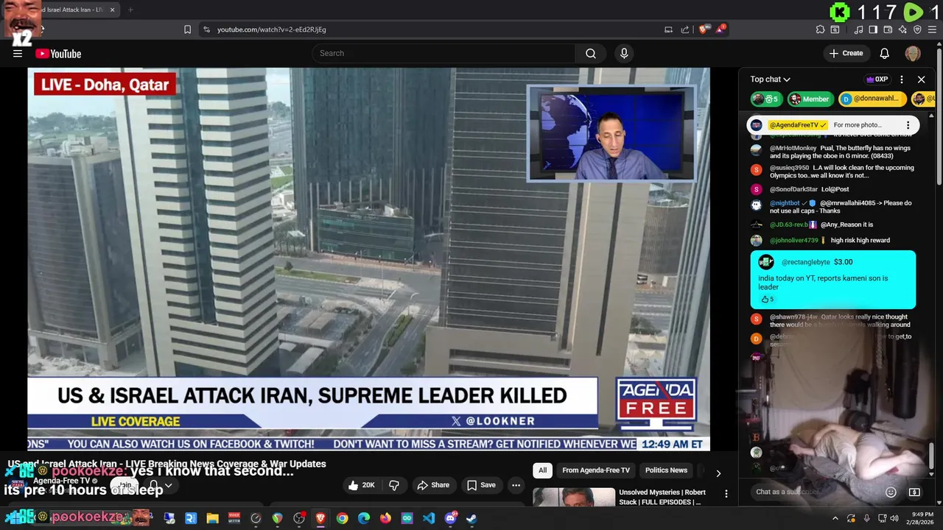Click the Create button
Viewport: 943px width, 530px height.
846,53
